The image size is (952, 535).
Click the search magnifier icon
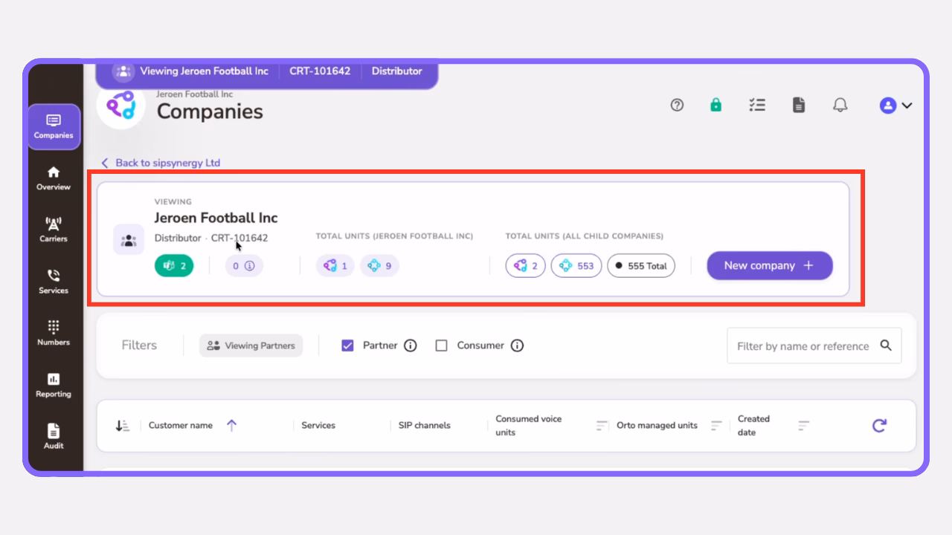(x=886, y=345)
